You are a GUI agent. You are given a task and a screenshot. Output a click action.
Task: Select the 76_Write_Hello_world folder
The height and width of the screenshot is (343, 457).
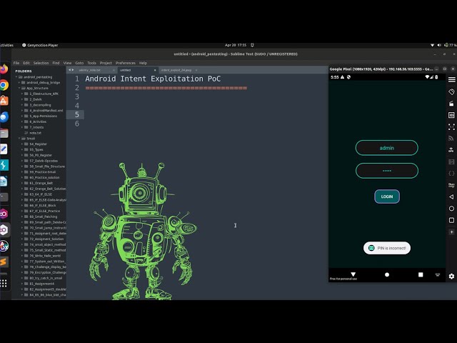point(45,256)
